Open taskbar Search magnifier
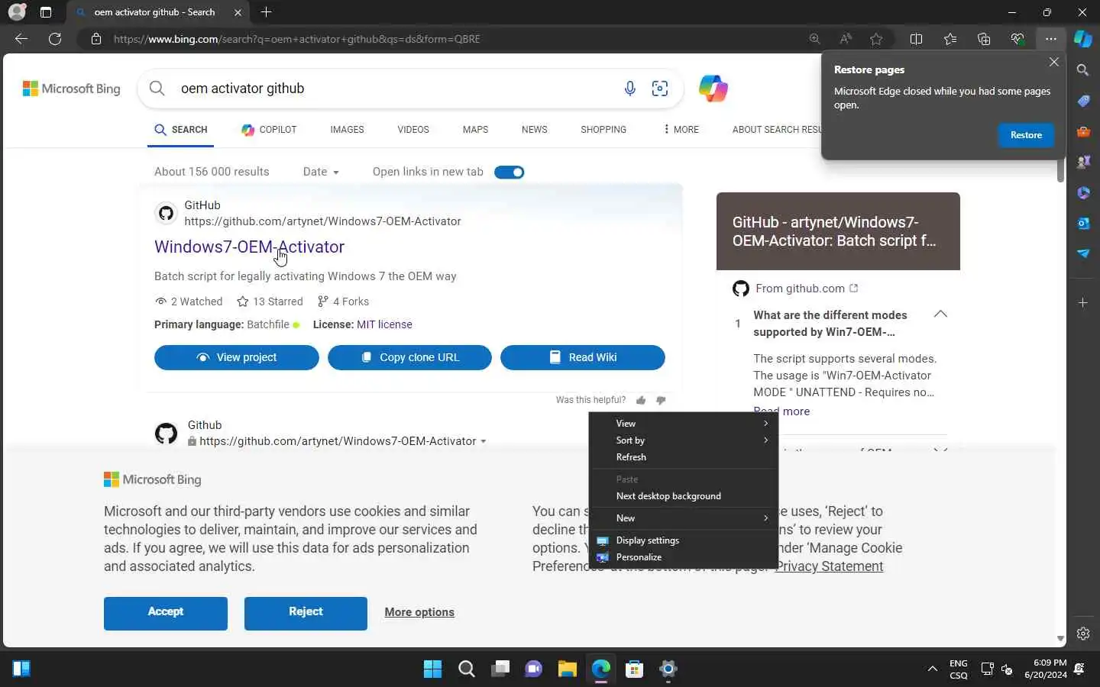This screenshot has height=687, width=1100. (x=467, y=669)
